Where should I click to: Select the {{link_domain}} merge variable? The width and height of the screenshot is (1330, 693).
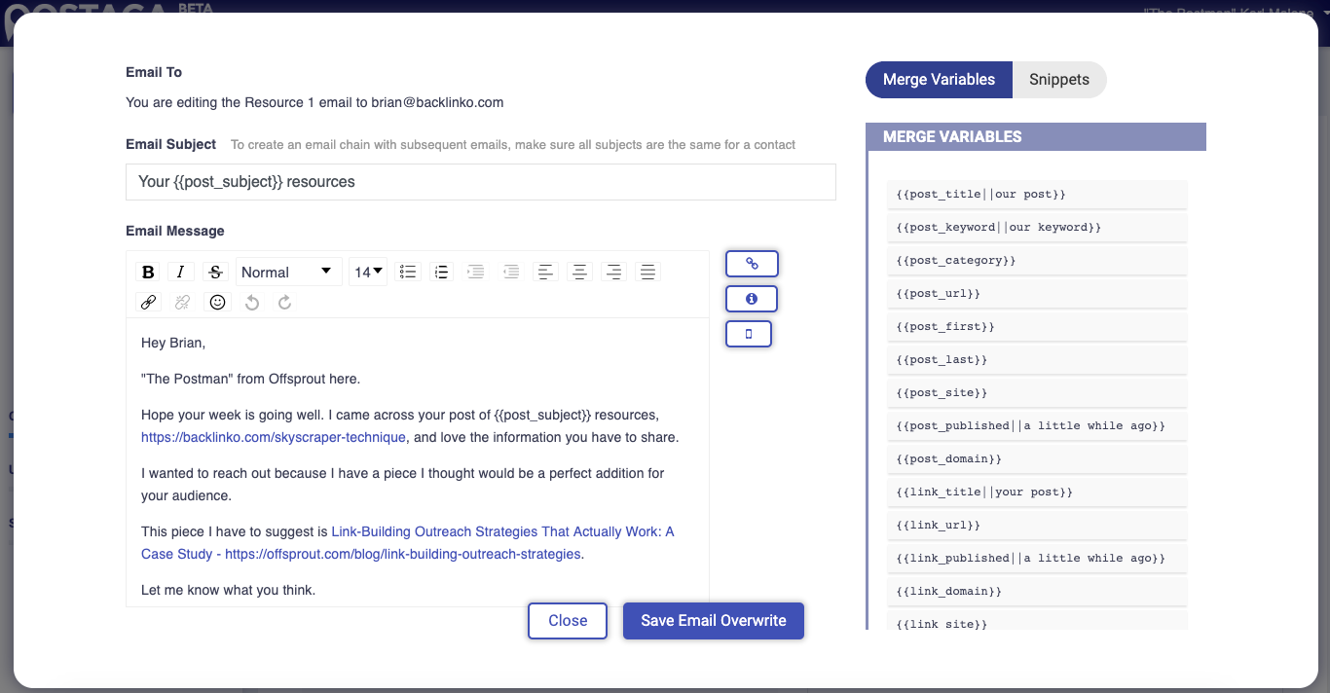[x=1037, y=592]
